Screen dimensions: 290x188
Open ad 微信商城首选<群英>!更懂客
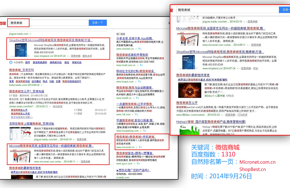click(x=135, y=153)
